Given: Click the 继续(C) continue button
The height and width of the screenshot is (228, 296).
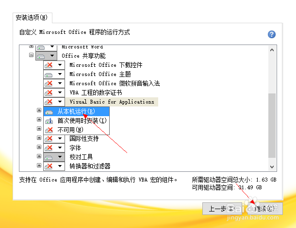Looking at the screenshot, I should pos(265,209).
